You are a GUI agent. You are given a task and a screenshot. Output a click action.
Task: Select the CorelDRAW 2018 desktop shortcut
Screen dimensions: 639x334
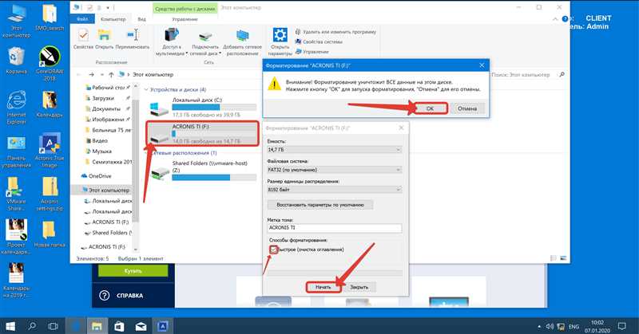pyautogui.click(x=50, y=64)
